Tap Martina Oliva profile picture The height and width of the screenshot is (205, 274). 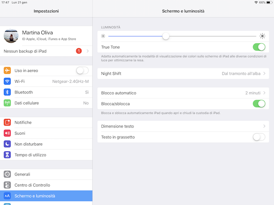click(x=11, y=36)
